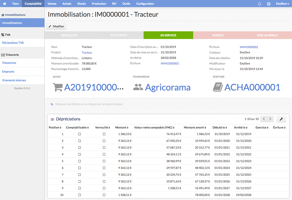Click the Dépréciations list icon
292x200 pixels.
[x=52, y=119]
